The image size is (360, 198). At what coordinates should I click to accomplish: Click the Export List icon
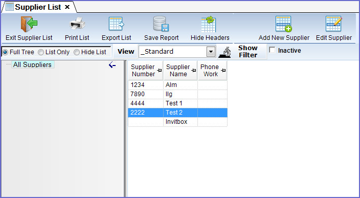click(x=117, y=24)
